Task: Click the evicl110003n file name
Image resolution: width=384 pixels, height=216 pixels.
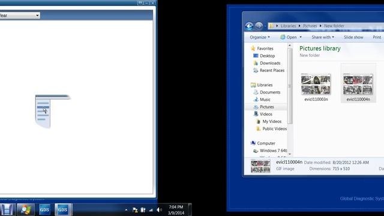Action: pyautogui.click(x=316, y=100)
